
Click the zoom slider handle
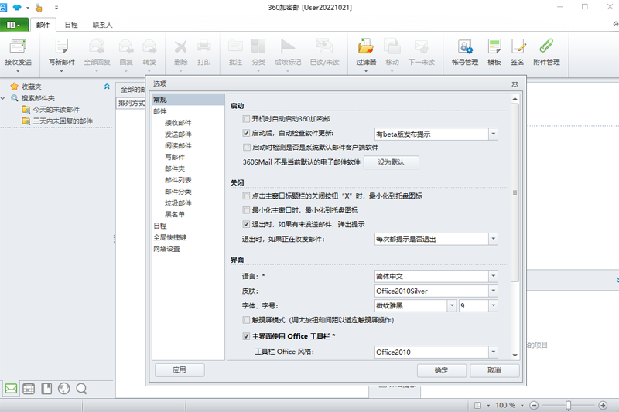(568, 405)
